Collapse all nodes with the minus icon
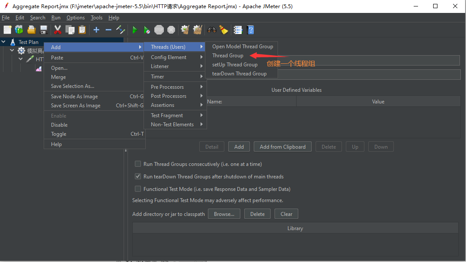 [109, 30]
